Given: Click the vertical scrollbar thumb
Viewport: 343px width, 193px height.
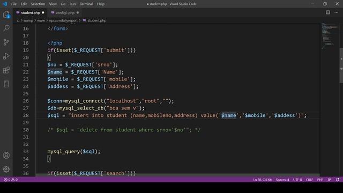Looking at the screenshot, I should click(x=341, y=65).
